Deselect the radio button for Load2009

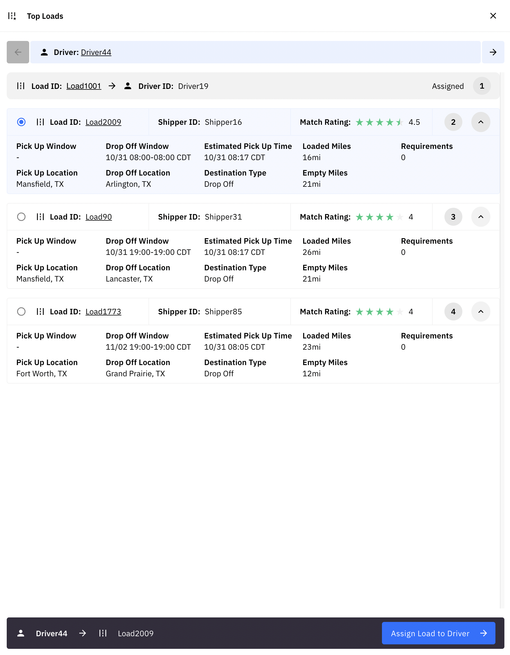21,122
